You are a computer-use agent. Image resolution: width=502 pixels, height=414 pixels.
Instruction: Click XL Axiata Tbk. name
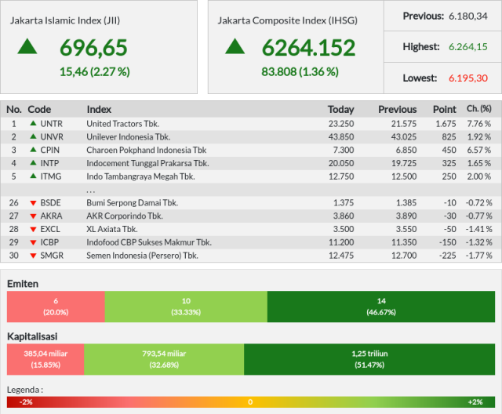(x=112, y=229)
